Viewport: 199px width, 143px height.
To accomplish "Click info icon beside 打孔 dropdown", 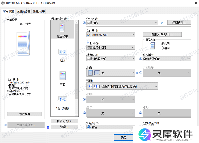I will [141, 113].
